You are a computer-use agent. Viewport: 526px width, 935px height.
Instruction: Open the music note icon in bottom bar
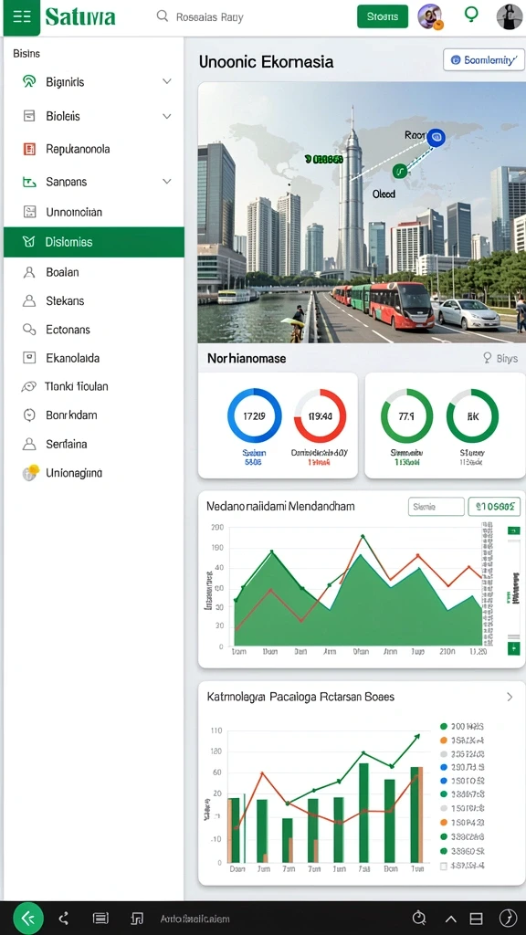[137, 919]
